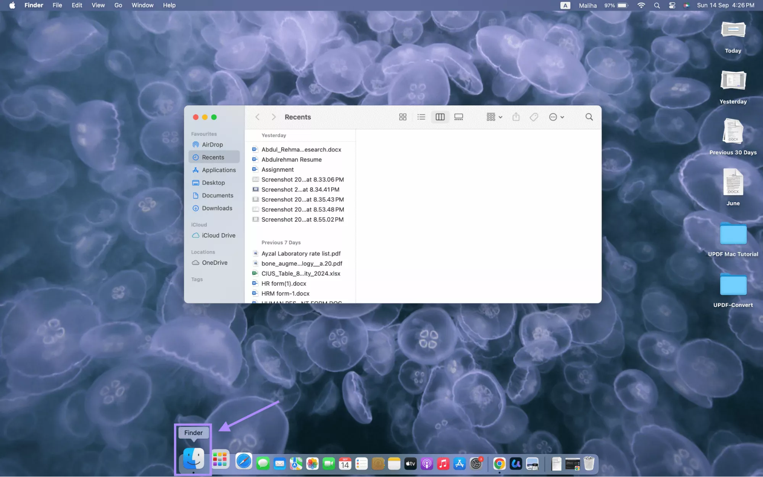Switch Finder to icon view
This screenshot has width=763, height=477.
[x=403, y=117]
